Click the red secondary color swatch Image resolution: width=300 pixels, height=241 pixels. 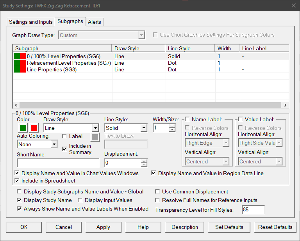click(x=34, y=128)
